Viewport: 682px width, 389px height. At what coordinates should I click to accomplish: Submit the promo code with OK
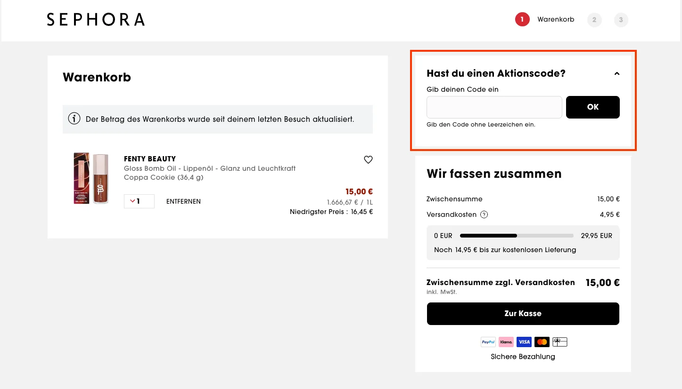[593, 107]
